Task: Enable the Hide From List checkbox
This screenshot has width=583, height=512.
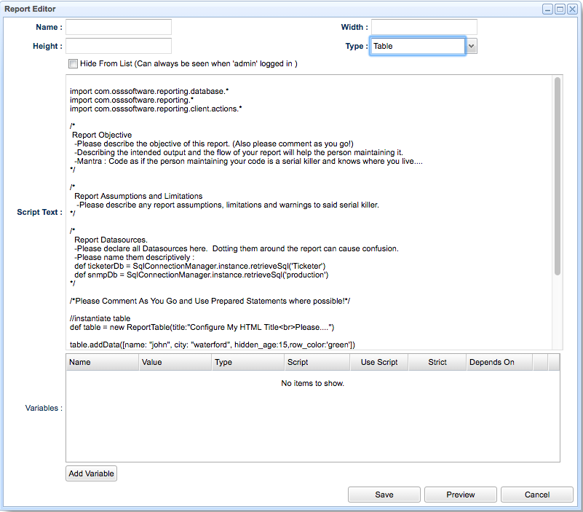Action: click(x=72, y=64)
